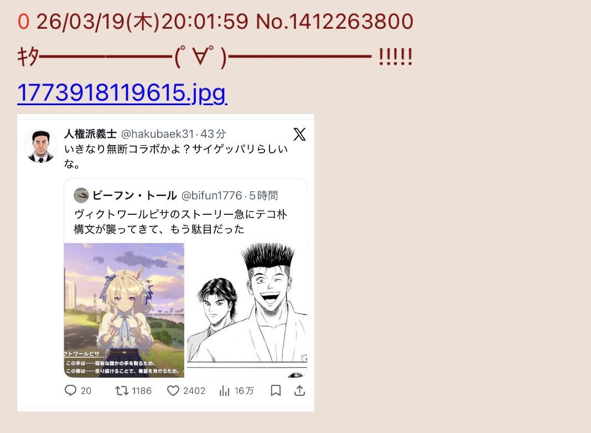Image resolution: width=591 pixels, height=433 pixels.
Task: Click the quoted tweet text about ヴィクトワールピサ
Action: (x=180, y=222)
